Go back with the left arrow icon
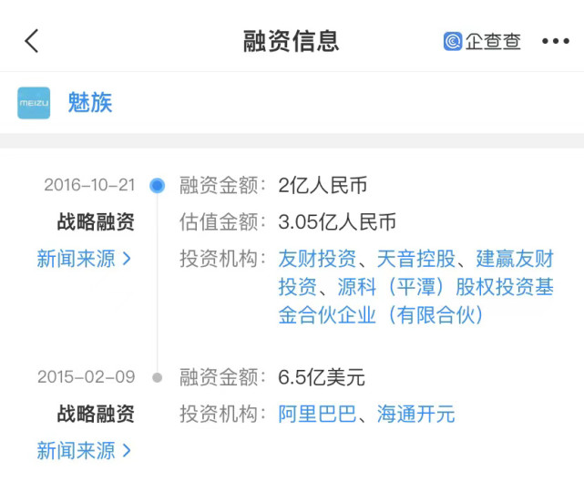 [x=32, y=41]
